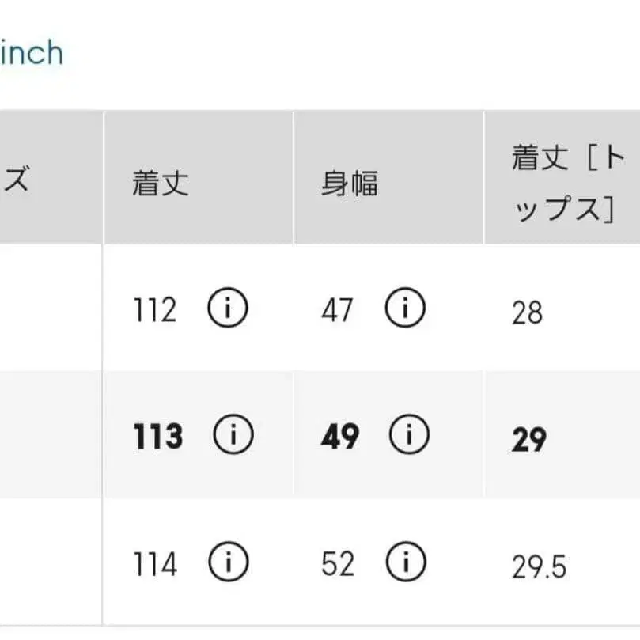Open the ⓘ icon in the bottom row
Image resolution: width=640 pixels, height=640 pixels.
point(227,559)
